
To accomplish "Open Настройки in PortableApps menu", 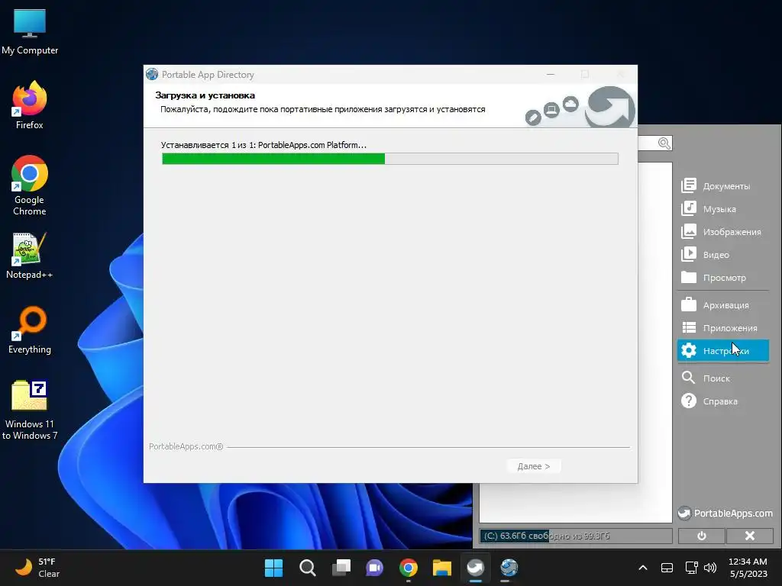I will (x=722, y=351).
